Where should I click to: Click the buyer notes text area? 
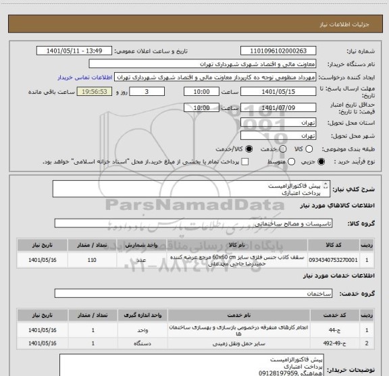point(192,365)
